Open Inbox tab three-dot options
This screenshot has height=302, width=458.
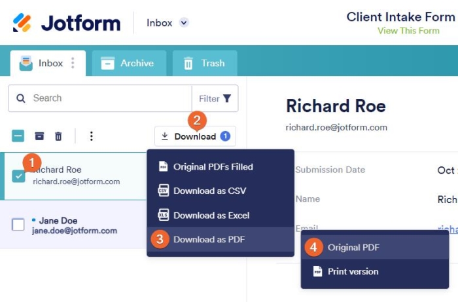click(73, 63)
